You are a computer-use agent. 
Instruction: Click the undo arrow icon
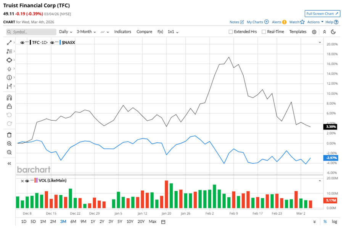(9, 115)
